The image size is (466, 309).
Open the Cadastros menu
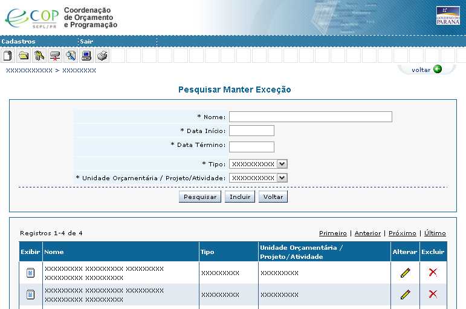pyautogui.click(x=19, y=42)
